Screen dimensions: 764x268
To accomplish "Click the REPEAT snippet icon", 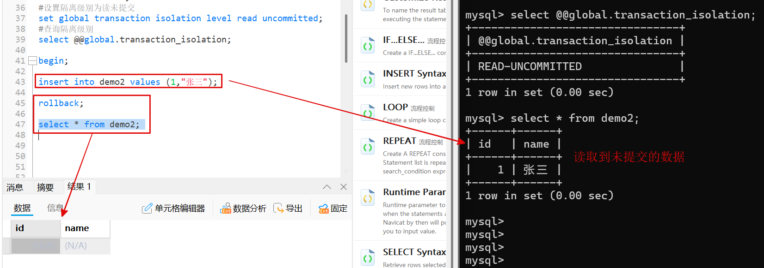I will [x=368, y=147].
